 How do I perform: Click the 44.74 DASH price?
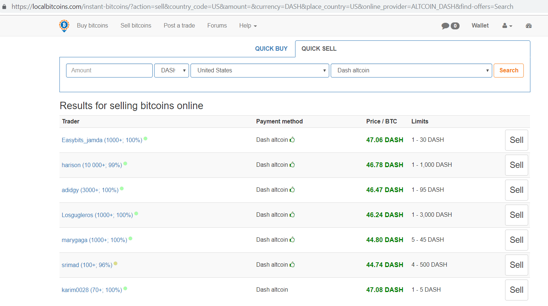click(385, 265)
